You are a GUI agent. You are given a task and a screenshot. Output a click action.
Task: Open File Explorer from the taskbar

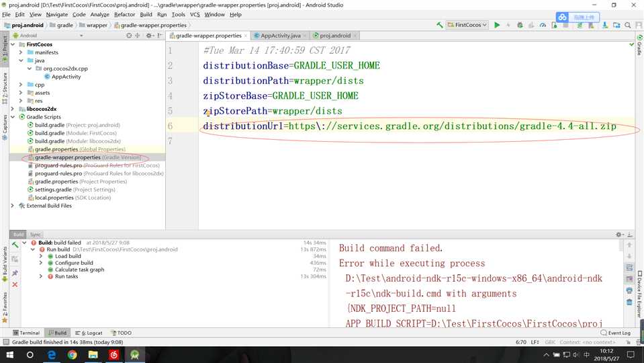[x=93, y=354]
